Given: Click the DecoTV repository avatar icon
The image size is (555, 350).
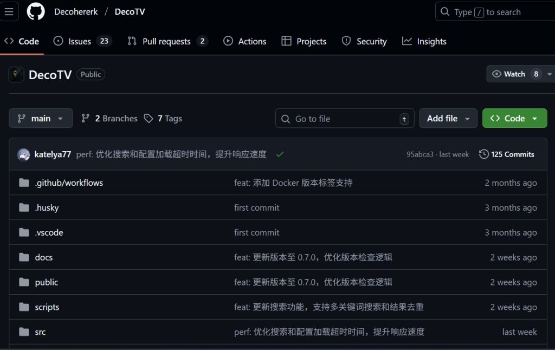Looking at the screenshot, I should 16,75.
